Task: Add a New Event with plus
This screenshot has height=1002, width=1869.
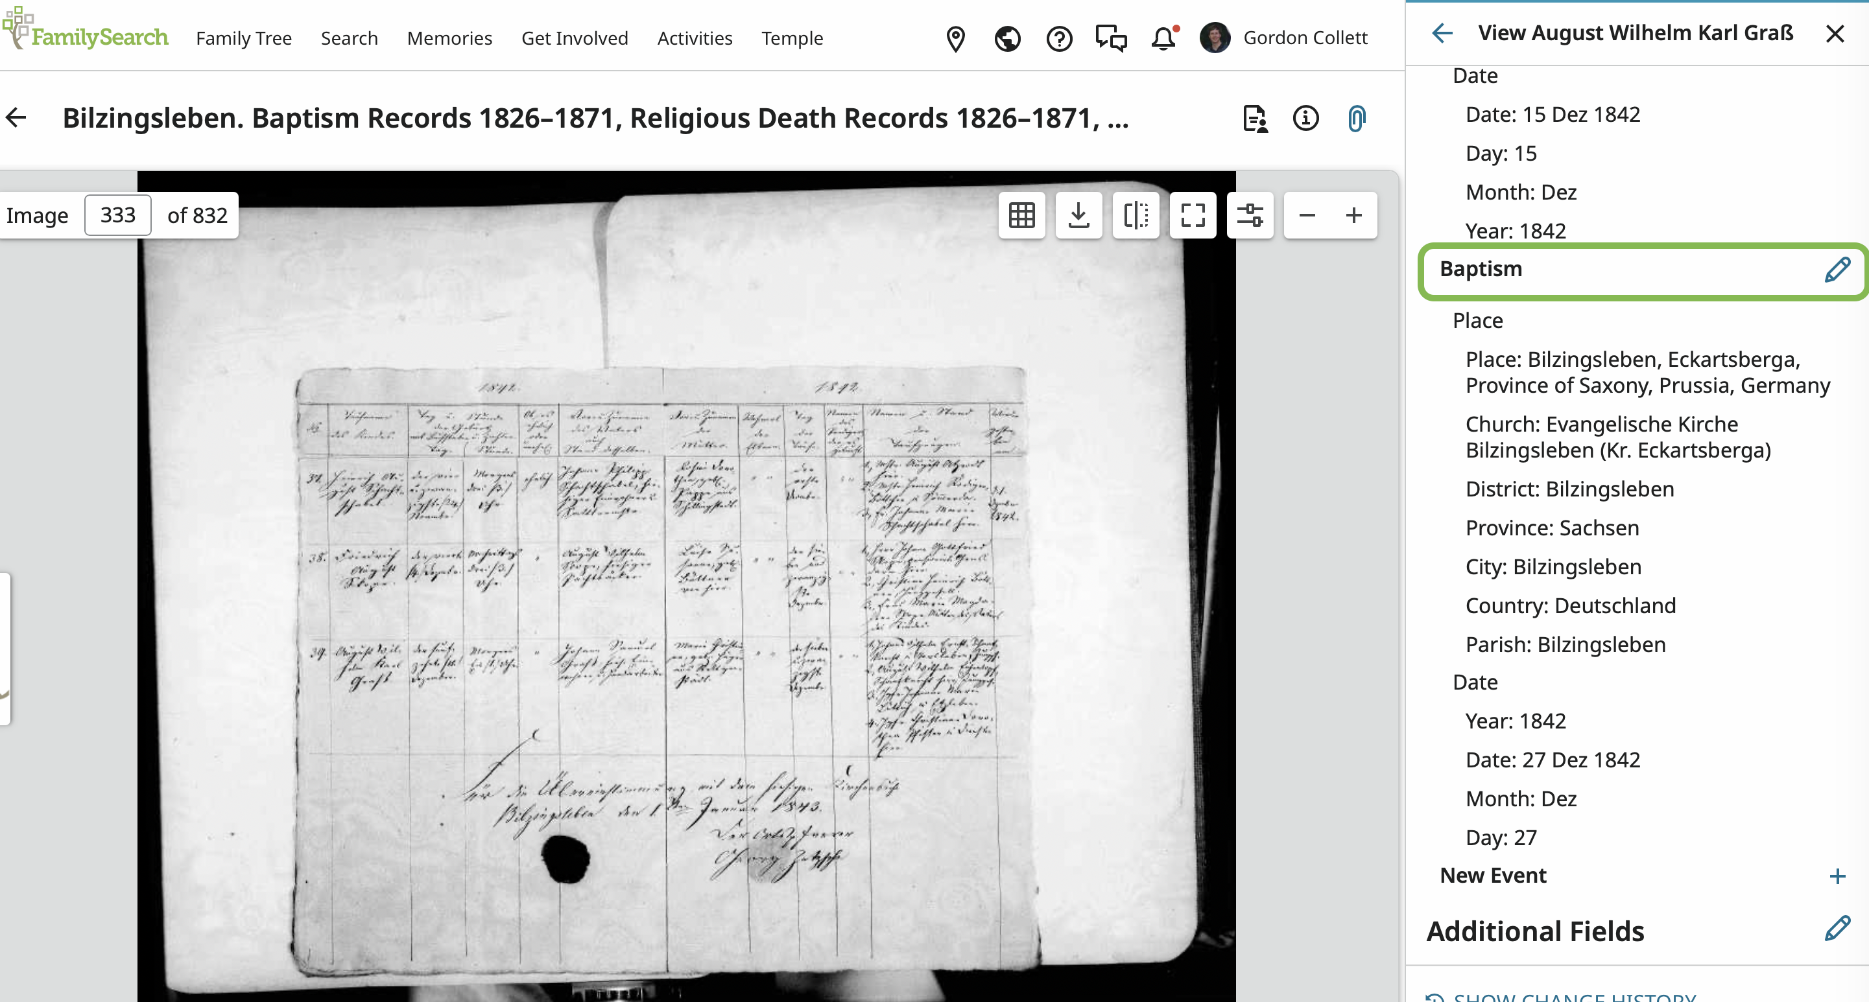Action: pyautogui.click(x=1837, y=876)
